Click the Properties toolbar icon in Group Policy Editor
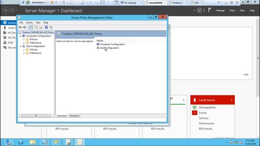The height and width of the screenshot is (146, 260). coord(36,27)
